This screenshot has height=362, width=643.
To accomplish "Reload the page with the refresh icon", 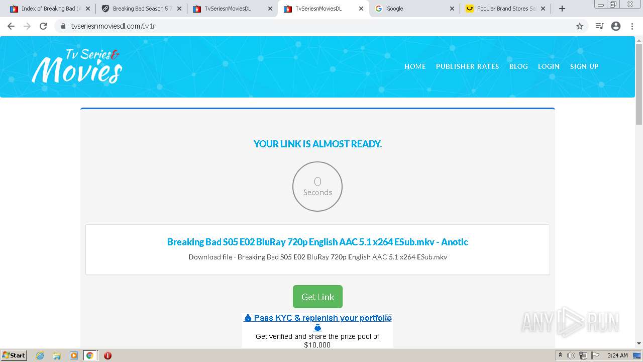I will [43, 26].
